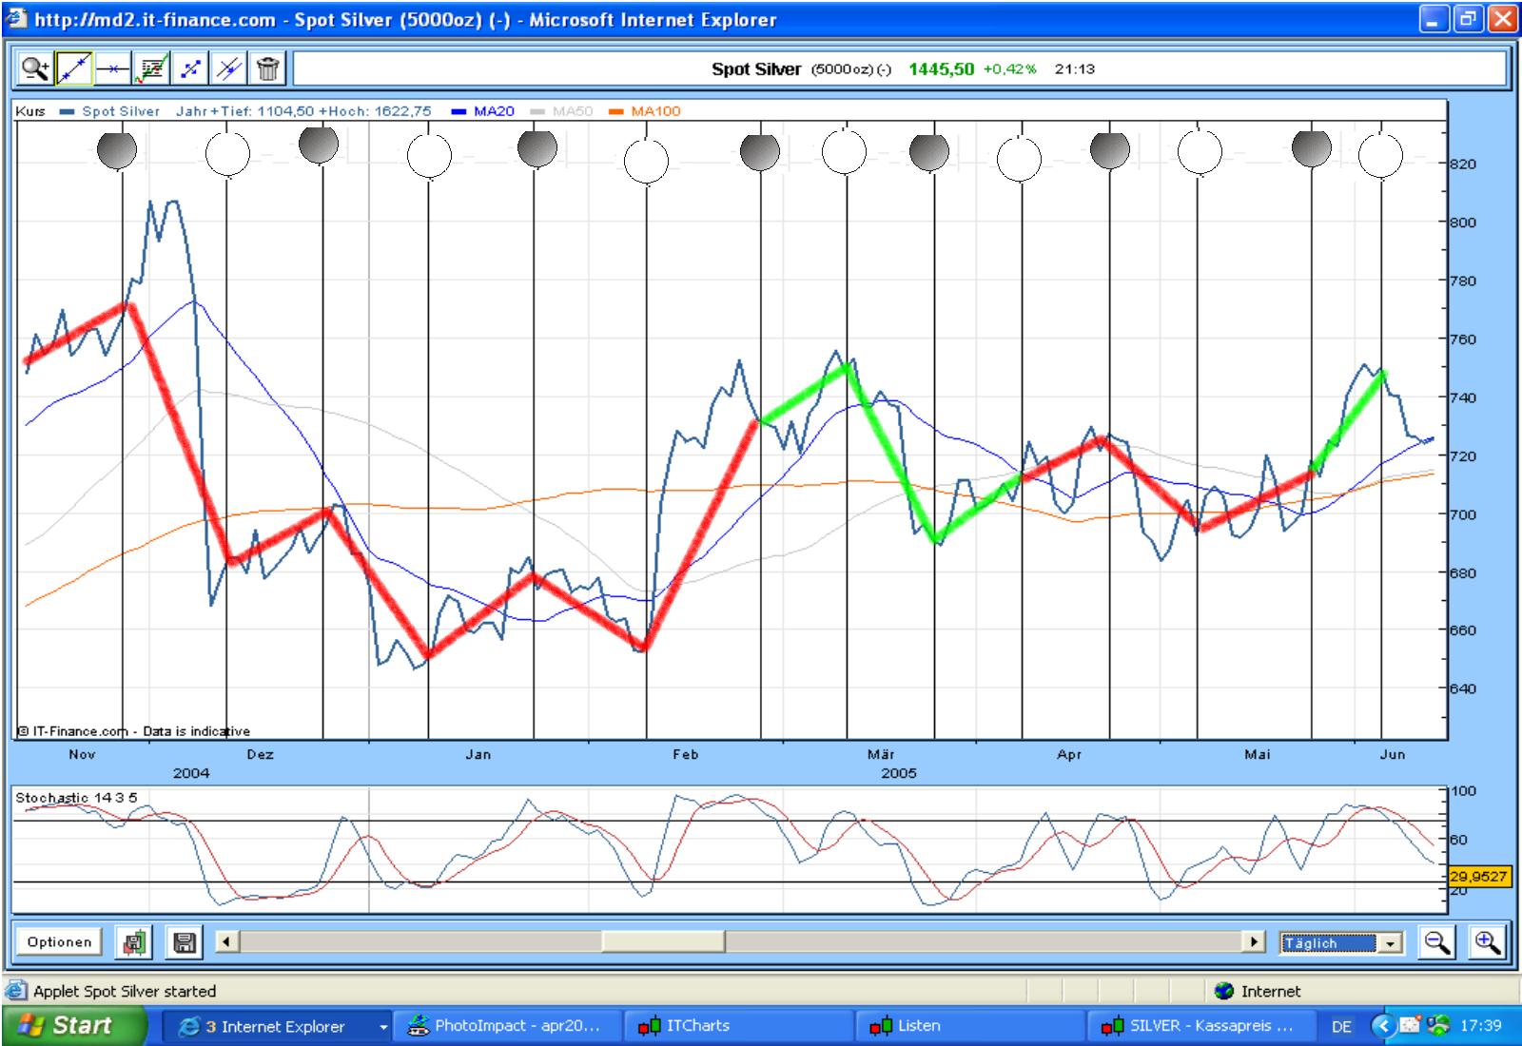Click the scrollbar left arrow
Screen dimensions: 1522x1046
click(x=226, y=942)
